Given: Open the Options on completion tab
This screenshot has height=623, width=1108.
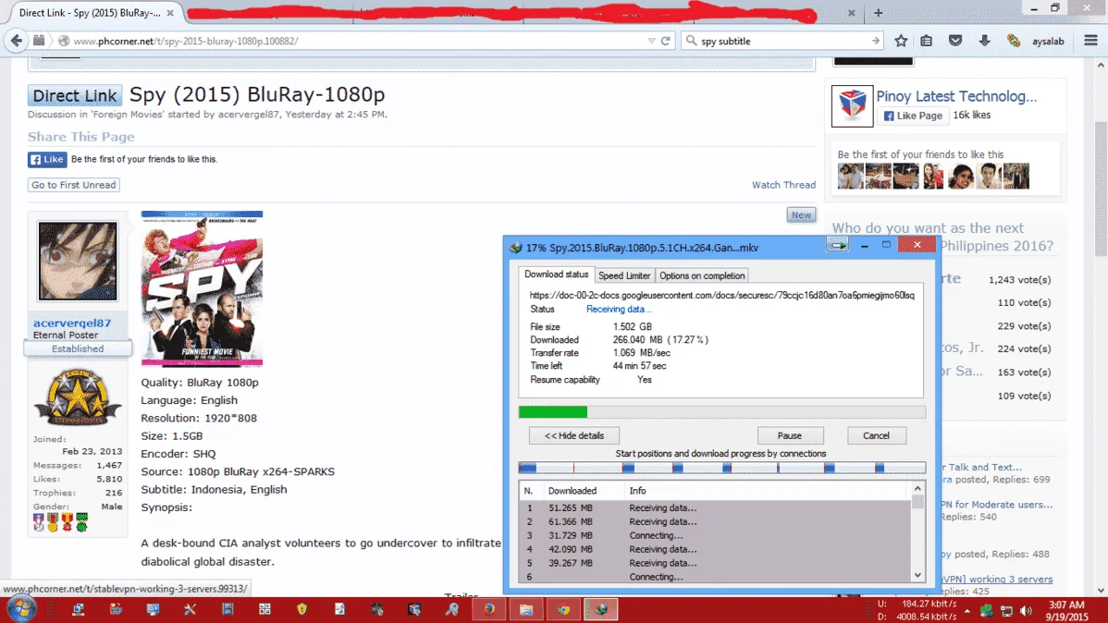Looking at the screenshot, I should pyautogui.click(x=702, y=276).
